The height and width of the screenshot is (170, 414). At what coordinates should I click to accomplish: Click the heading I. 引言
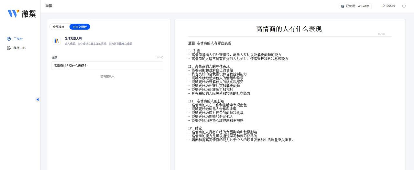pos(194,51)
